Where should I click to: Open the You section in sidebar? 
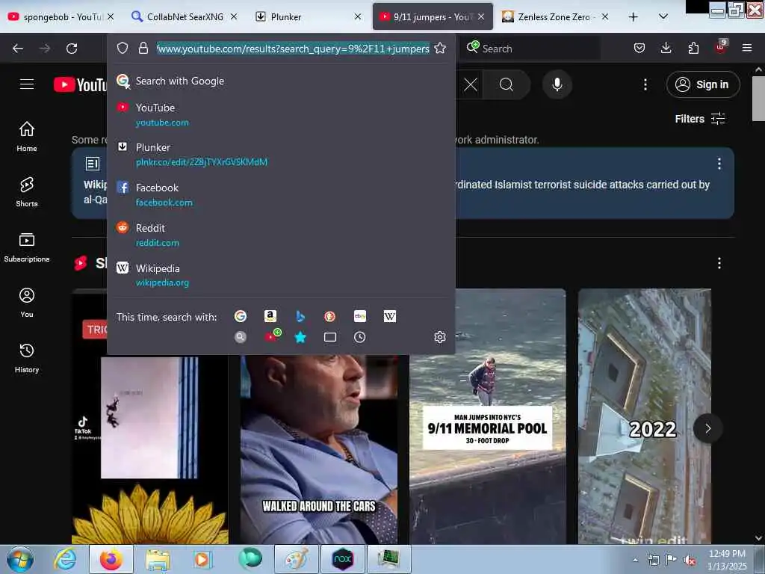point(27,303)
